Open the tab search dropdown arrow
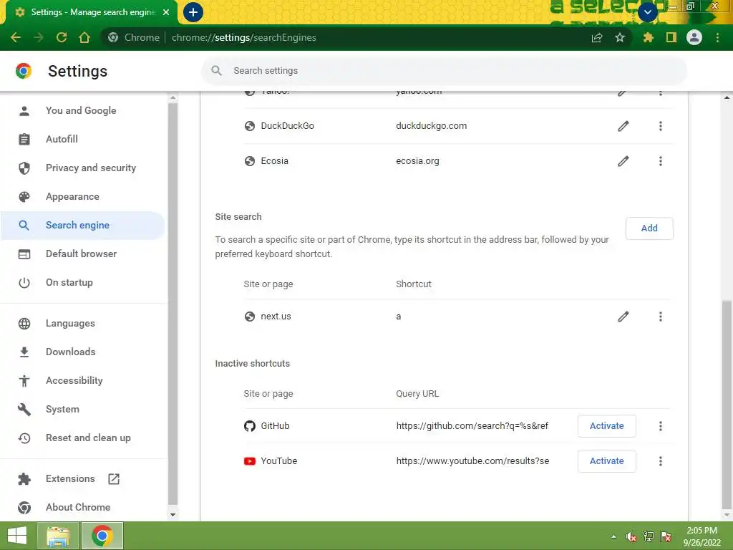 (x=647, y=12)
